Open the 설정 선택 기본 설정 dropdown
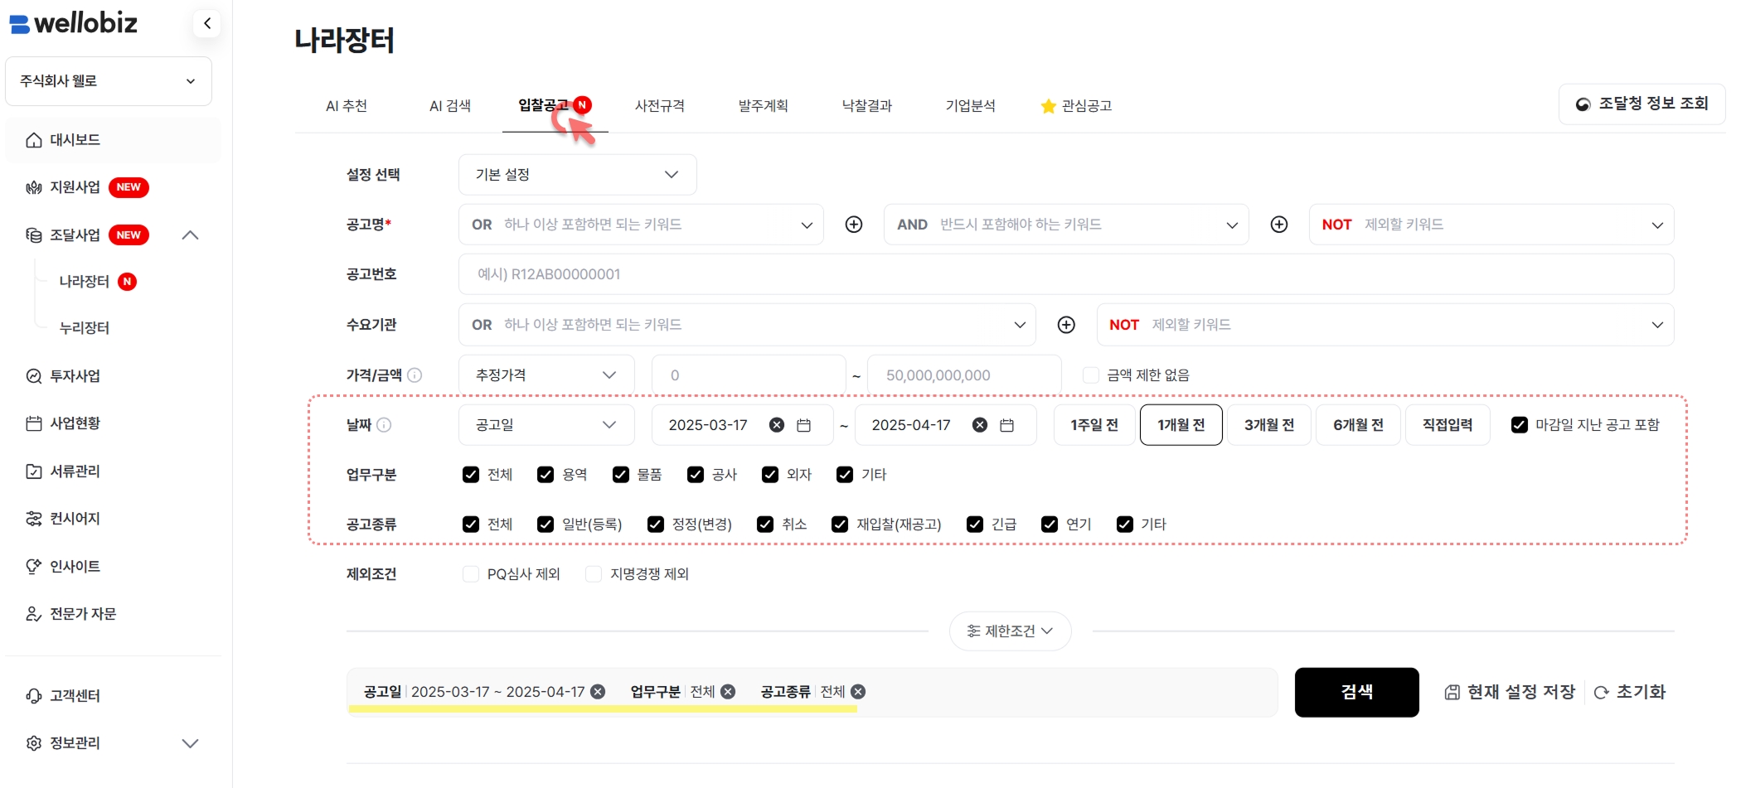This screenshot has height=788, width=1741. click(577, 175)
